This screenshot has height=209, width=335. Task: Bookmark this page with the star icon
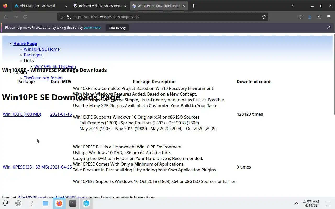coord(264,17)
